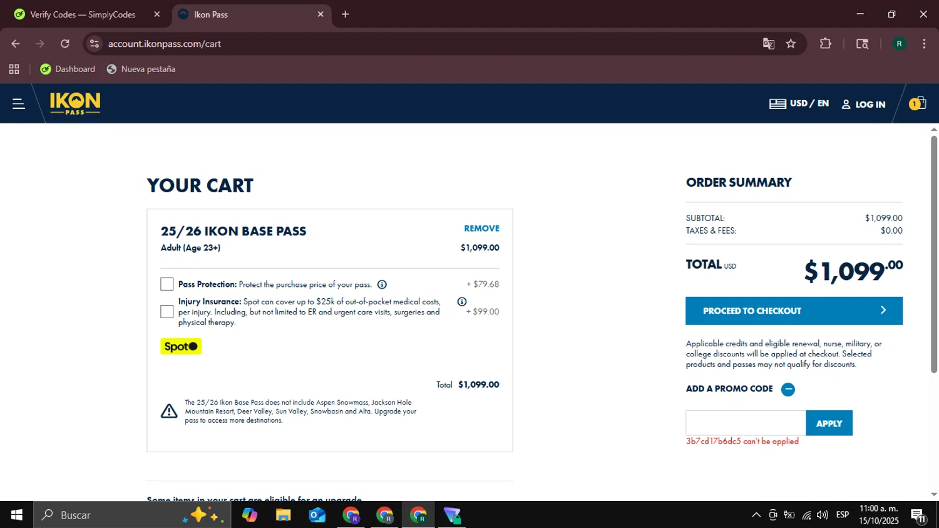Click the promo code input field
This screenshot has height=528, width=939.
tap(746, 423)
